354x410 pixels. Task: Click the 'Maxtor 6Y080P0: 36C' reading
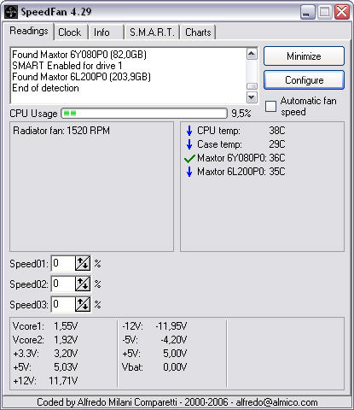click(241, 158)
